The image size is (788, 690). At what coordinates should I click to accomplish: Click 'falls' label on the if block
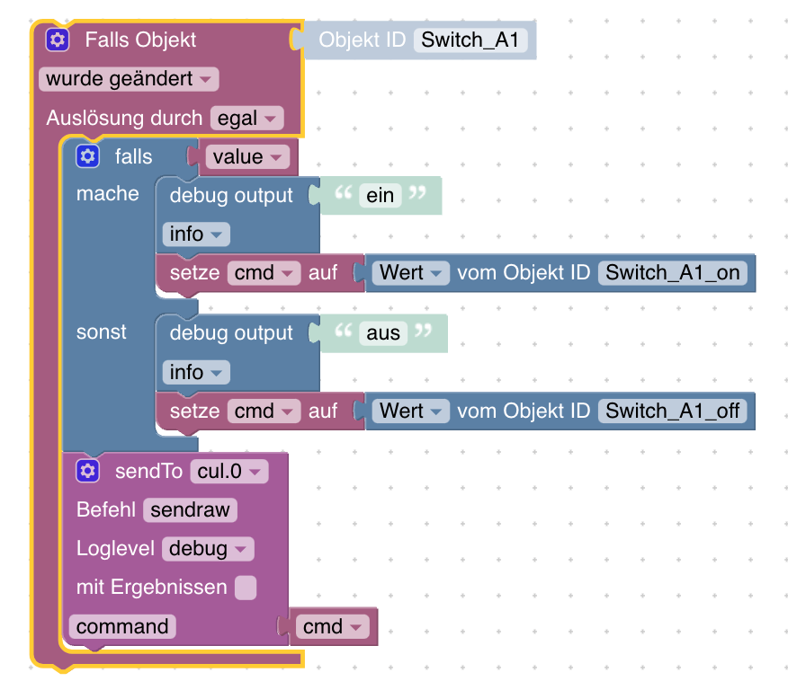point(133,156)
